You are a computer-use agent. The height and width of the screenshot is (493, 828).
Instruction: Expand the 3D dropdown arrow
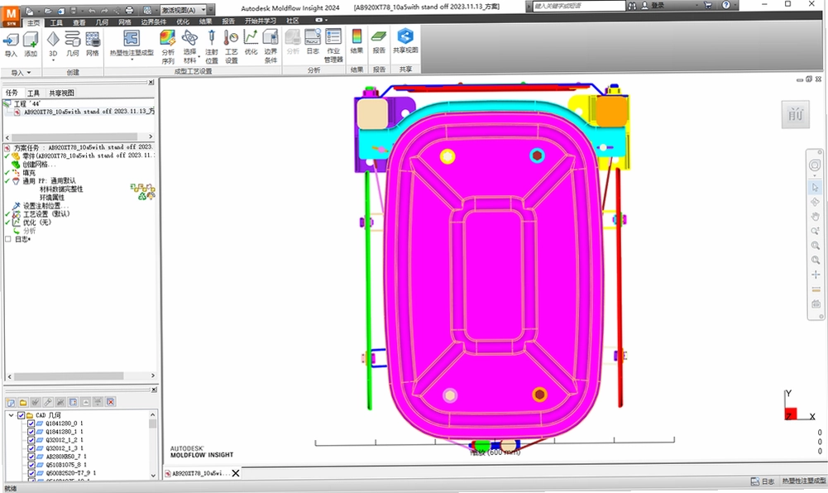[53, 60]
